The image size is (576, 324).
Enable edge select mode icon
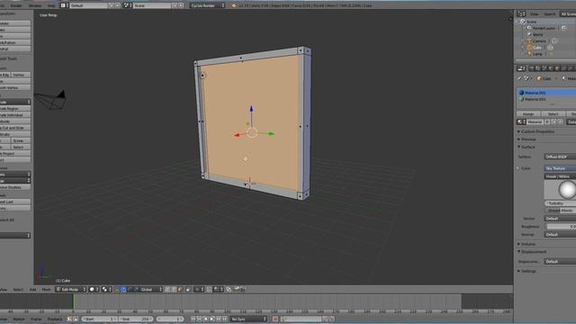[174, 290]
